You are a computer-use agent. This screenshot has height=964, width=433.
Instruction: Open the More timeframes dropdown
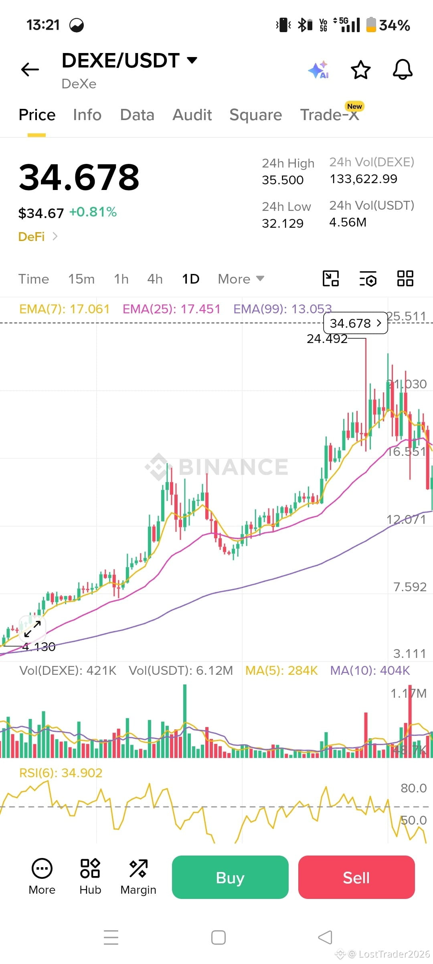pyautogui.click(x=241, y=279)
